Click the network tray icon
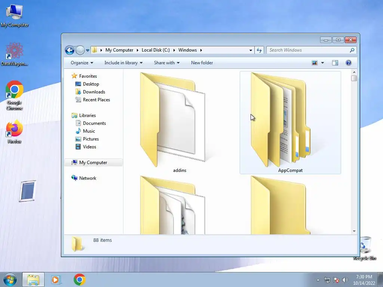The height and width of the screenshot is (287, 383). (x=327, y=280)
